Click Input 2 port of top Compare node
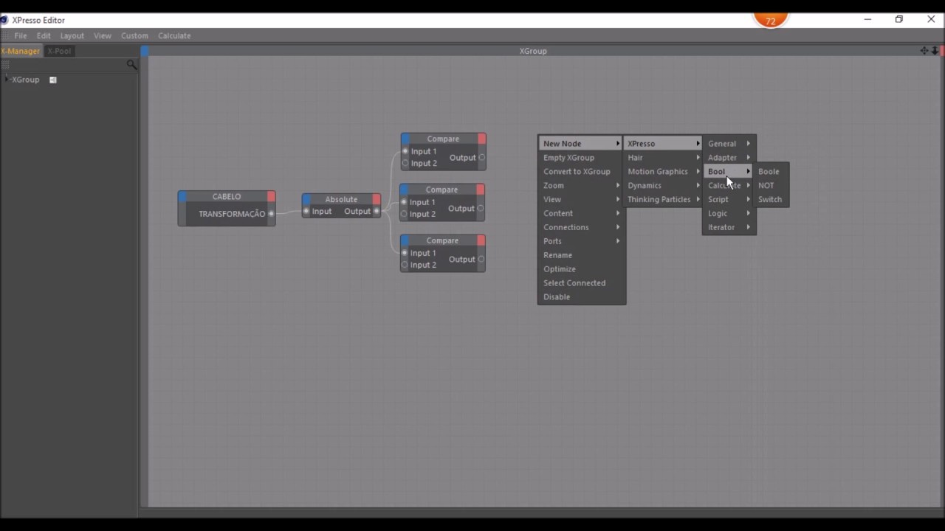 click(405, 163)
